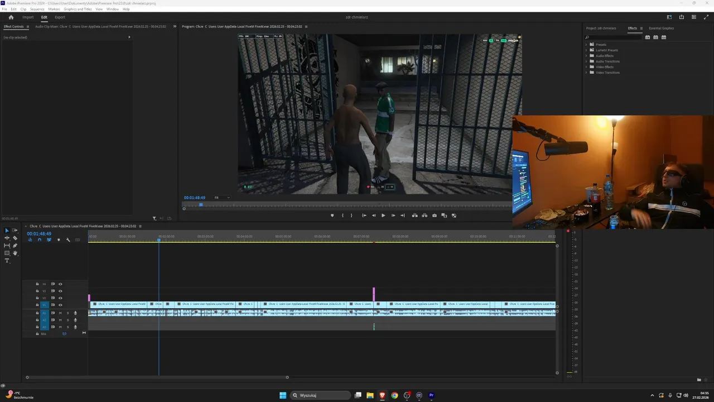Toggle track output eye for V3
This screenshot has width=714, height=402.
click(60, 291)
